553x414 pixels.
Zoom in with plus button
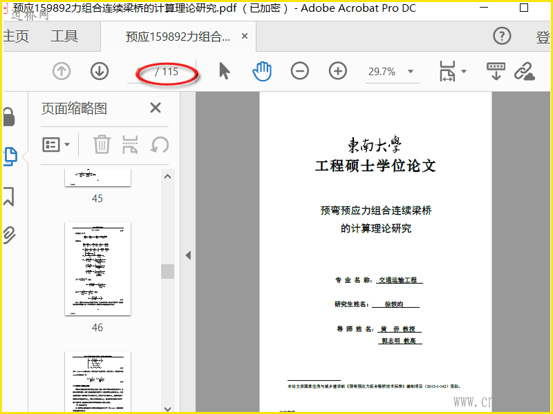338,71
